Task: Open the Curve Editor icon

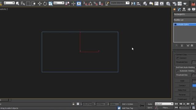Action: pyautogui.click(x=156, y=3)
